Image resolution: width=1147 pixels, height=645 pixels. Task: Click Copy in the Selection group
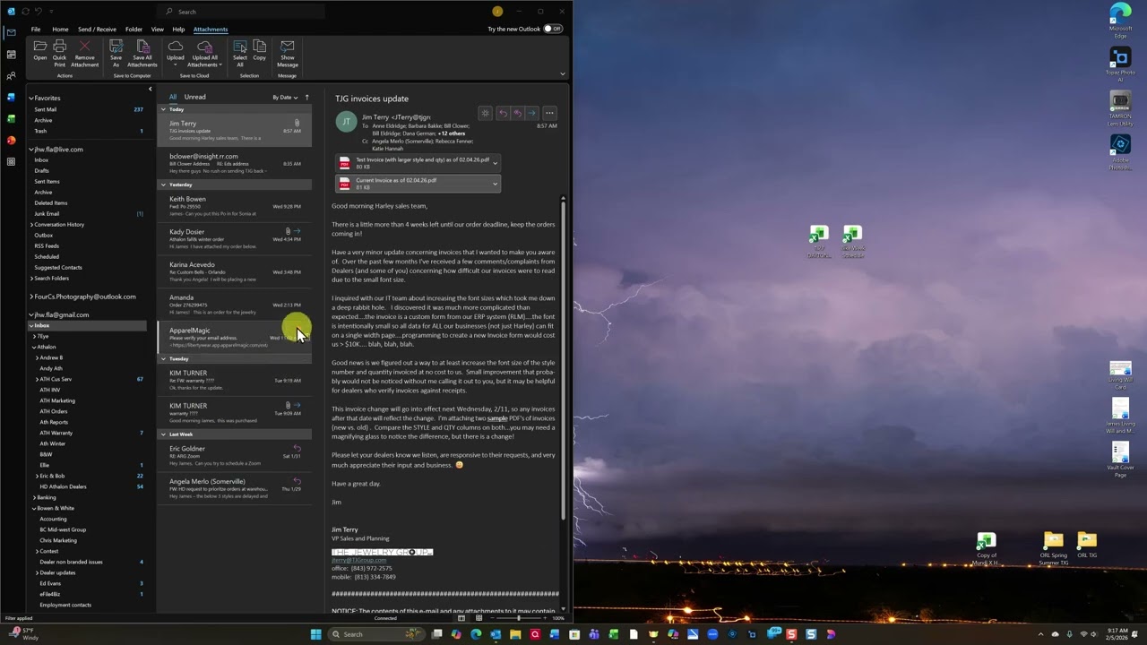259,51
